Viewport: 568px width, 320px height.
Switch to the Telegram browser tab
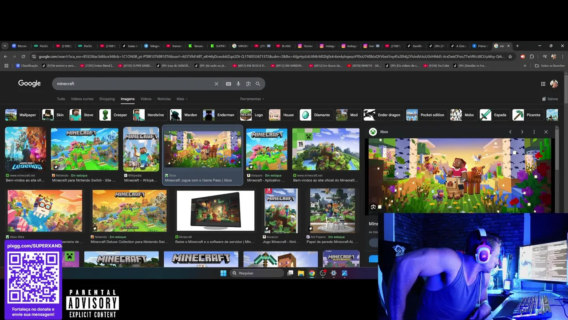pos(152,46)
